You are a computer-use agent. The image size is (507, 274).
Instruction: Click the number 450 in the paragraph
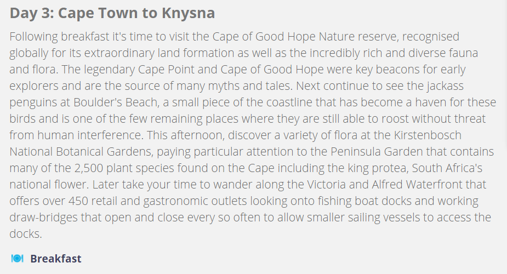78,201
